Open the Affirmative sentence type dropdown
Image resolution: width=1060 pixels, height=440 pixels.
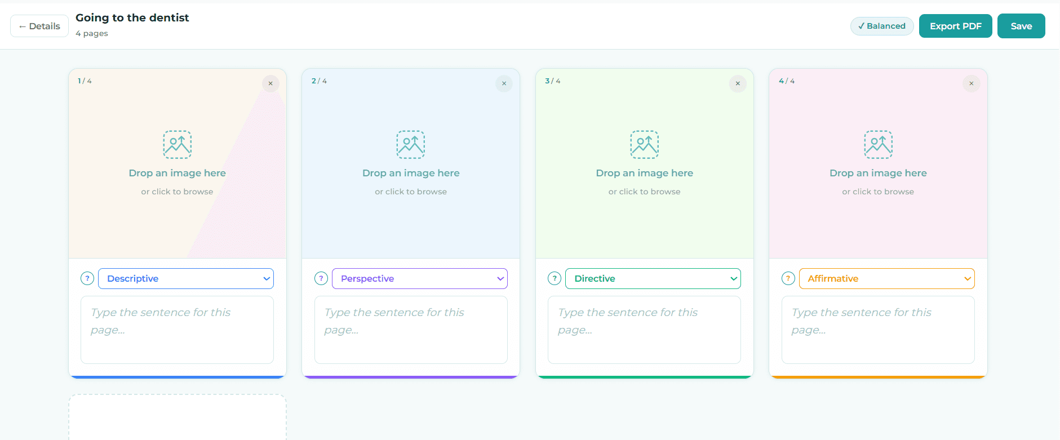[x=887, y=278]
